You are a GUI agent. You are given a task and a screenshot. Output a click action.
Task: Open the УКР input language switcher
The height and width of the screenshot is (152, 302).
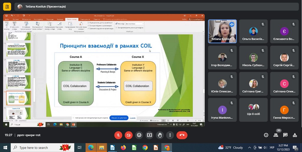coord(272,148)
